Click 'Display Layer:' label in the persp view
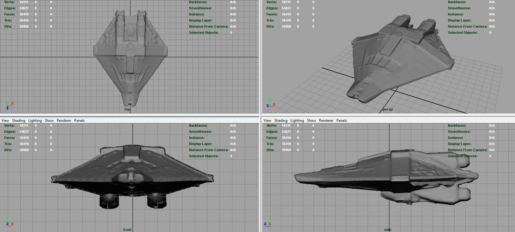This screenshot has height=232, width=515. coord(459,20)
